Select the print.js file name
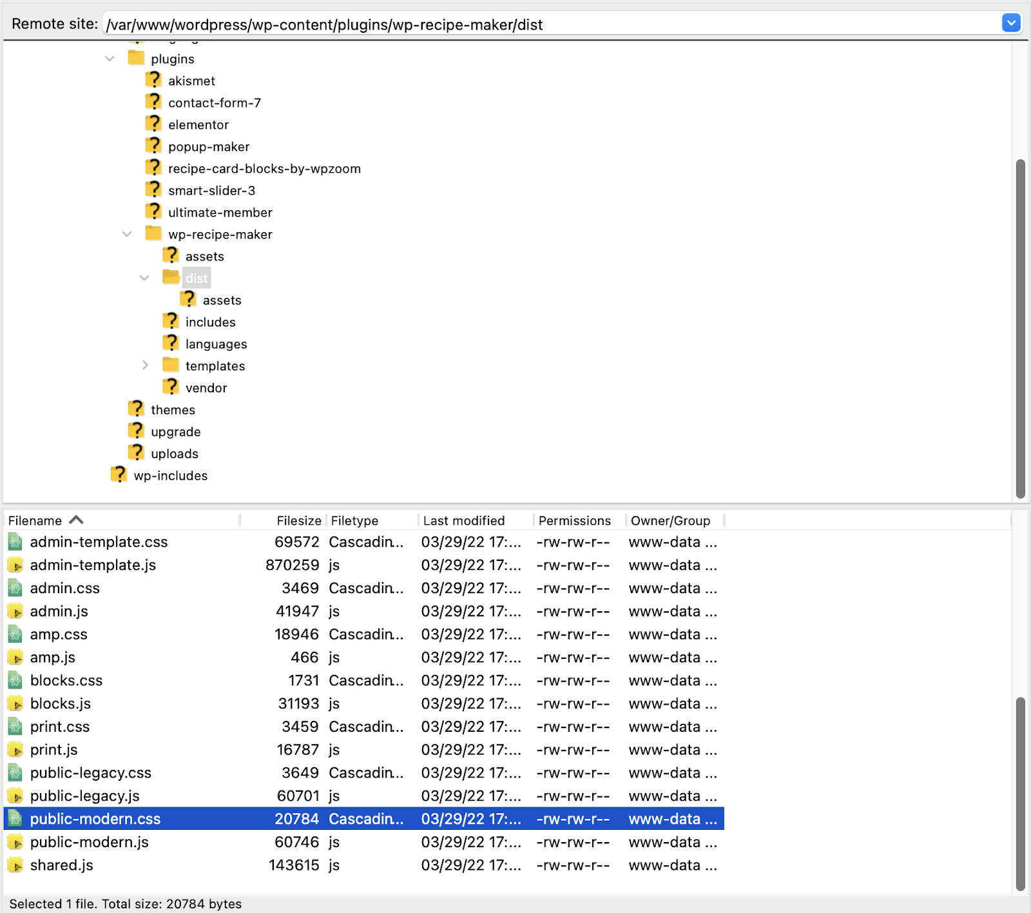Image resolution: width=1031 pixels, height=913 pixels. (53, 750)
